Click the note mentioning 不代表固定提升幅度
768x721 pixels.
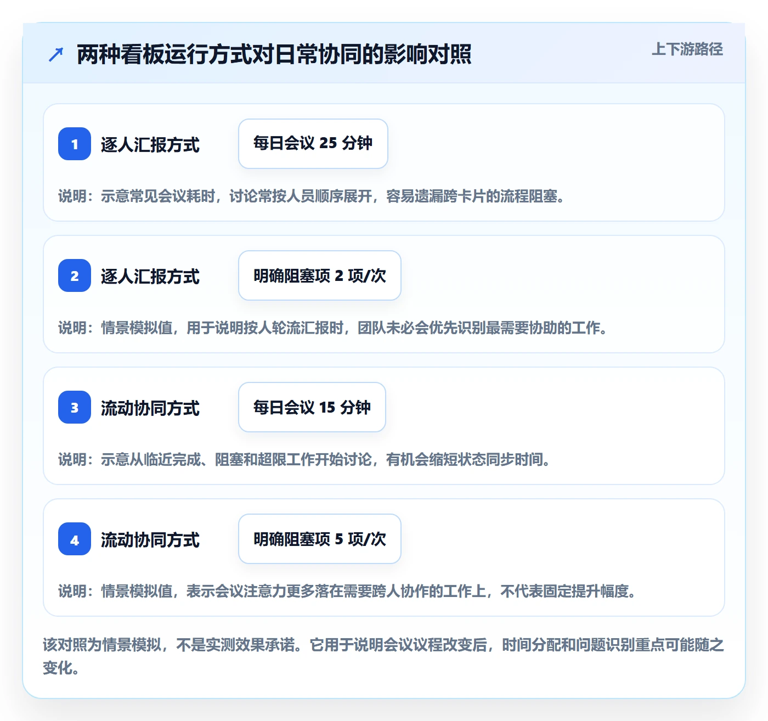[x=348, y=592]
